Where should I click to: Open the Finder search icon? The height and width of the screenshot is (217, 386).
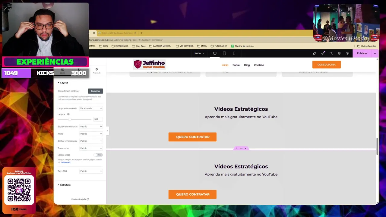[x=331, y=53]
